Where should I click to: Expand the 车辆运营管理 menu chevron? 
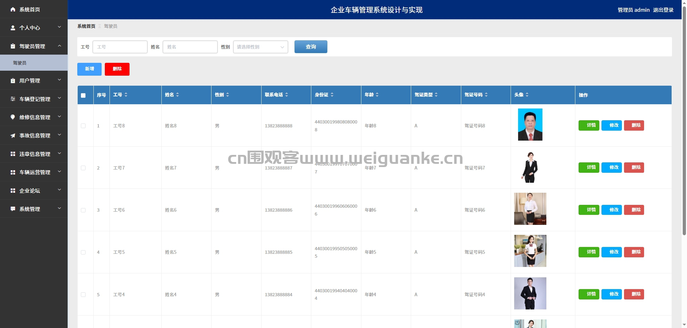point(59,172)
